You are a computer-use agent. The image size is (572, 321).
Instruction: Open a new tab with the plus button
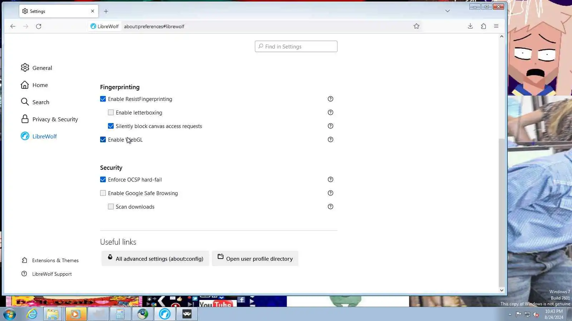click(x=106, y=11)
